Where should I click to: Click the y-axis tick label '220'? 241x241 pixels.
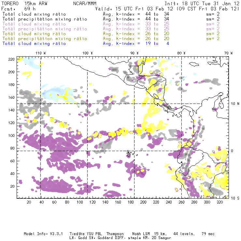click(11, 59)
